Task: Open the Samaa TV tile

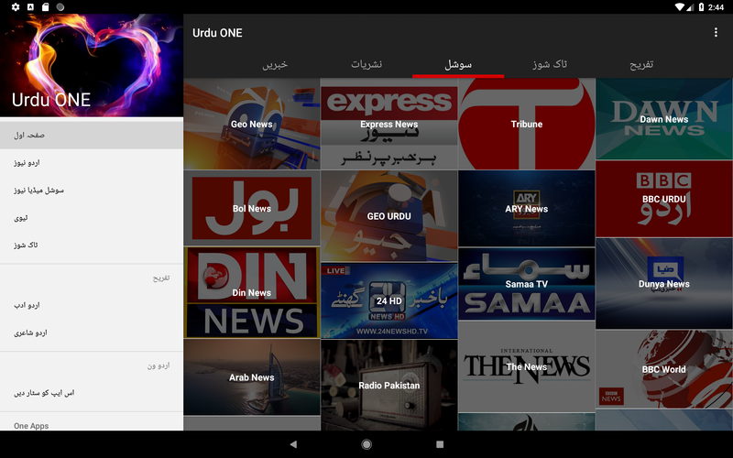Action: (526, 284)
